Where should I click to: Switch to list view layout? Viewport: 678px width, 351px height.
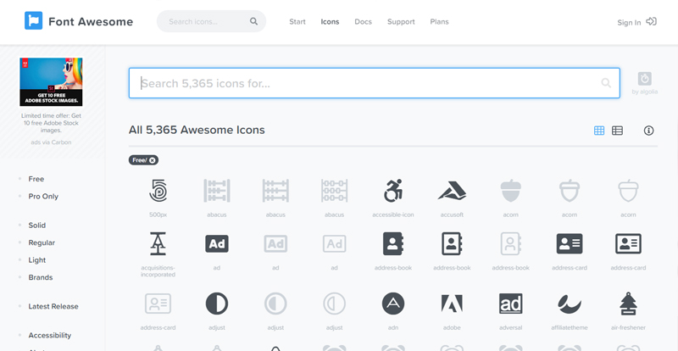pyautogui.click(x=617, y=131)
